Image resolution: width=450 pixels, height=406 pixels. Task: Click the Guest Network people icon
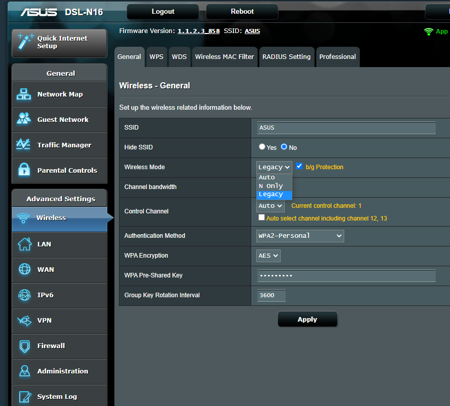[x=24, y=119]
